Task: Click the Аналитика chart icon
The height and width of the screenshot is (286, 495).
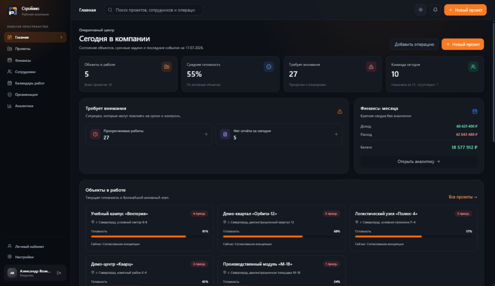Action: (x=10, y=106)
